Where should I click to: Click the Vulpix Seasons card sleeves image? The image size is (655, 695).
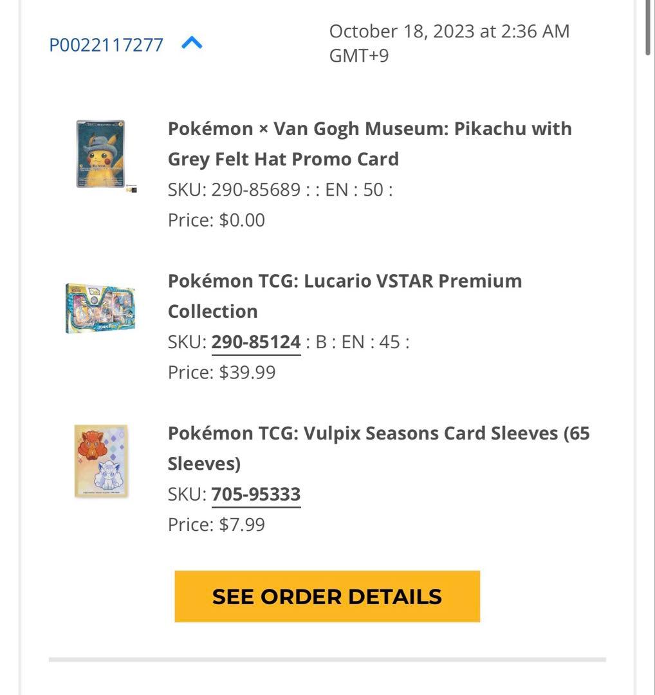(x=100, y=461)
